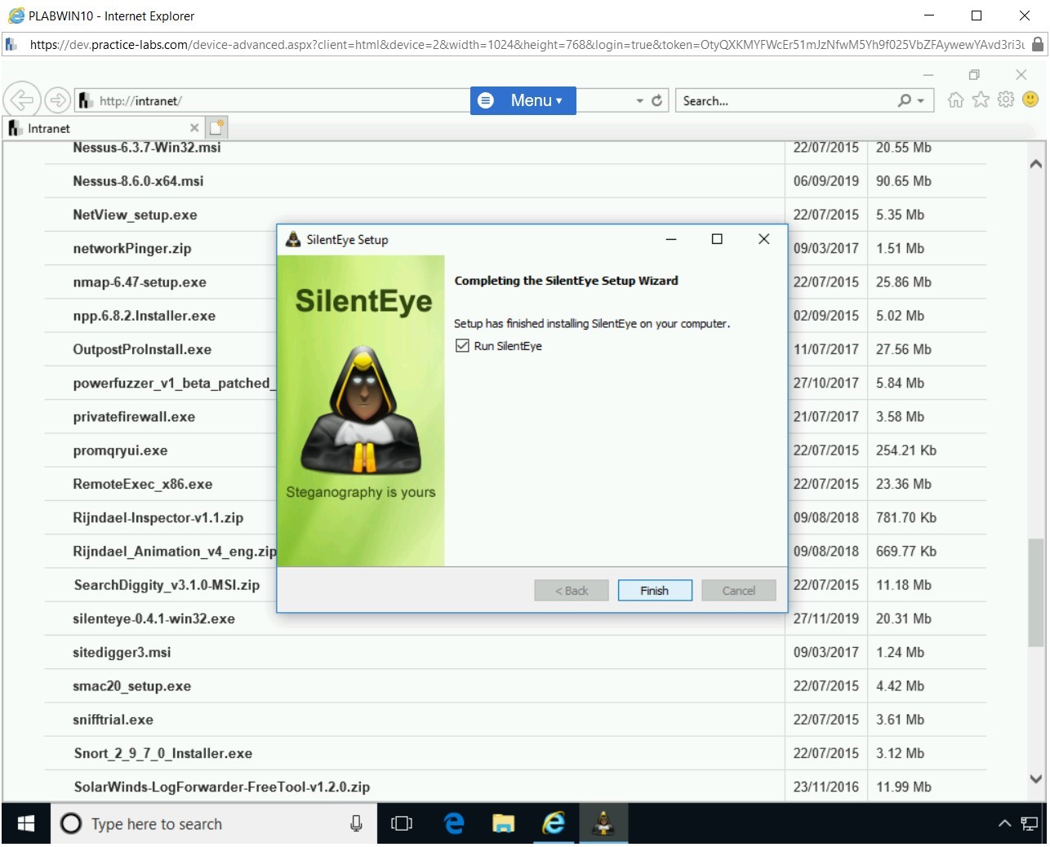Viewport: 1050px width, 847px height.
Task: Click the Search input box
Action: [x=784, y=101]
